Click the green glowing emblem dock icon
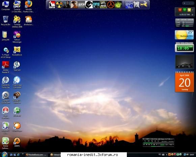The width and height of the screenshot is (196, 157). click(118, 5)
